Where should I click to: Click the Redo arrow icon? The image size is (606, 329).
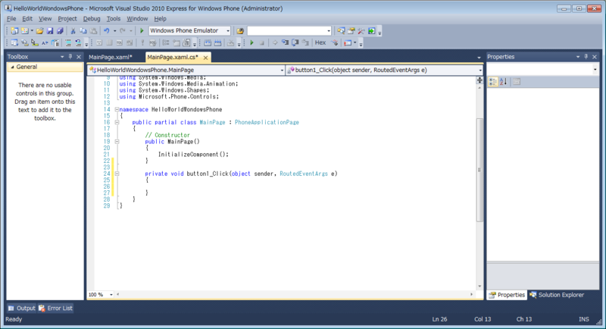(x=123, y=31)
